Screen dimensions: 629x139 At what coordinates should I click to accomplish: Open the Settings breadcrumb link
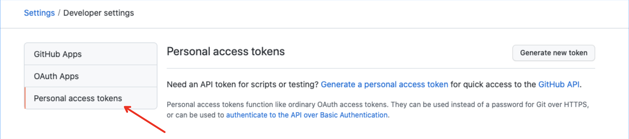39,13
